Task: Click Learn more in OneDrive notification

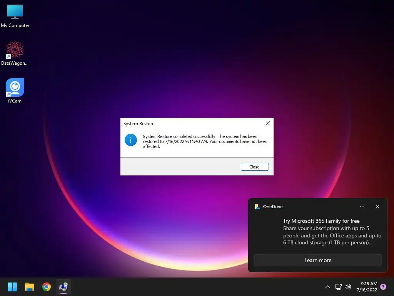Action: 317,260
